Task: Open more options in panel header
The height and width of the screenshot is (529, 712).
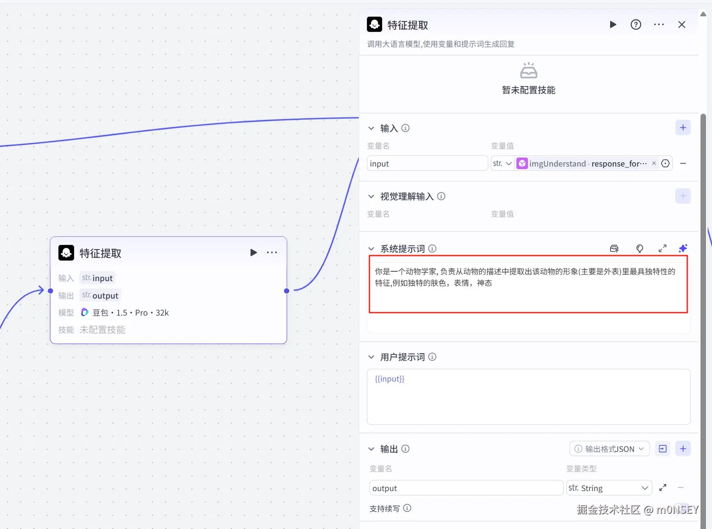Action: [659, 25]
